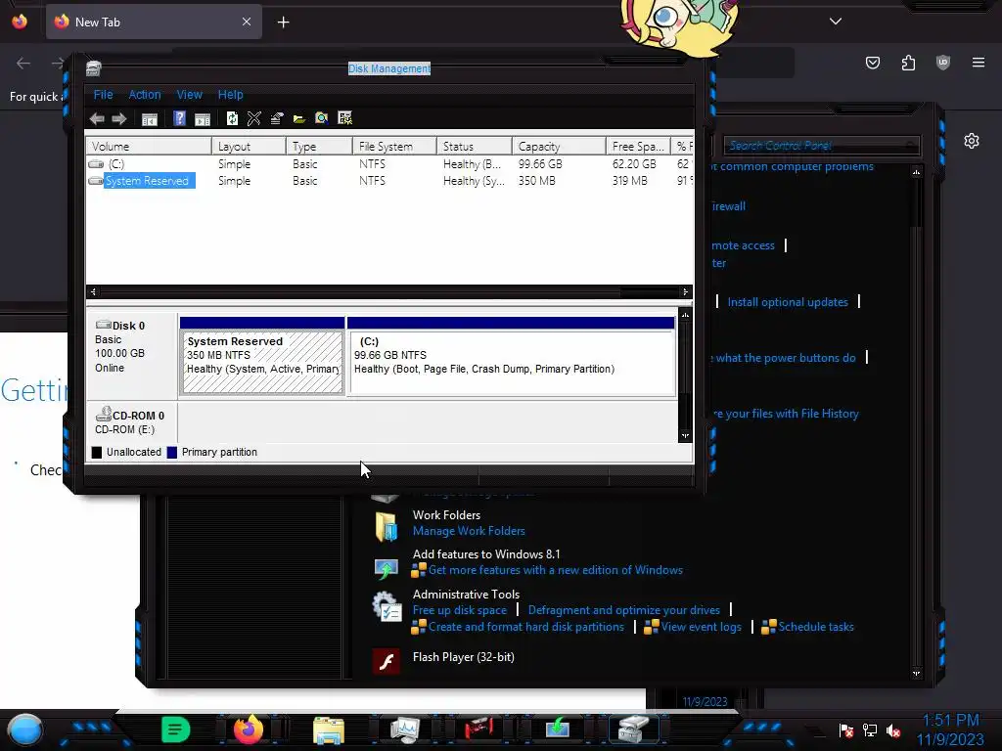Select the New Tab browser tab

coord(154,22)
